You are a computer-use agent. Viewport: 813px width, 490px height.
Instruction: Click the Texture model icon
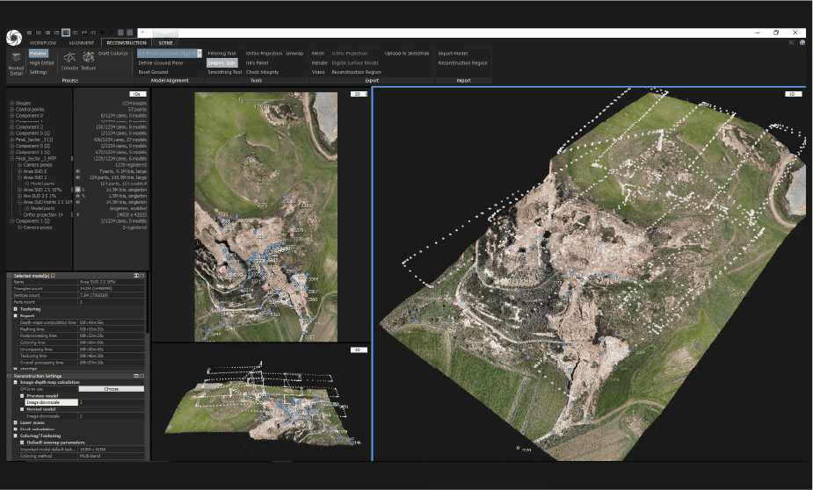click(88, 59)
